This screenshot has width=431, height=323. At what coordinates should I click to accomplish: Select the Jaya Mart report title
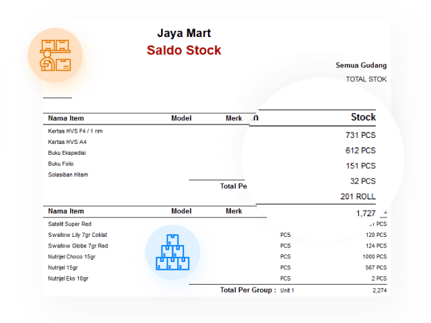tap(184, 33)
